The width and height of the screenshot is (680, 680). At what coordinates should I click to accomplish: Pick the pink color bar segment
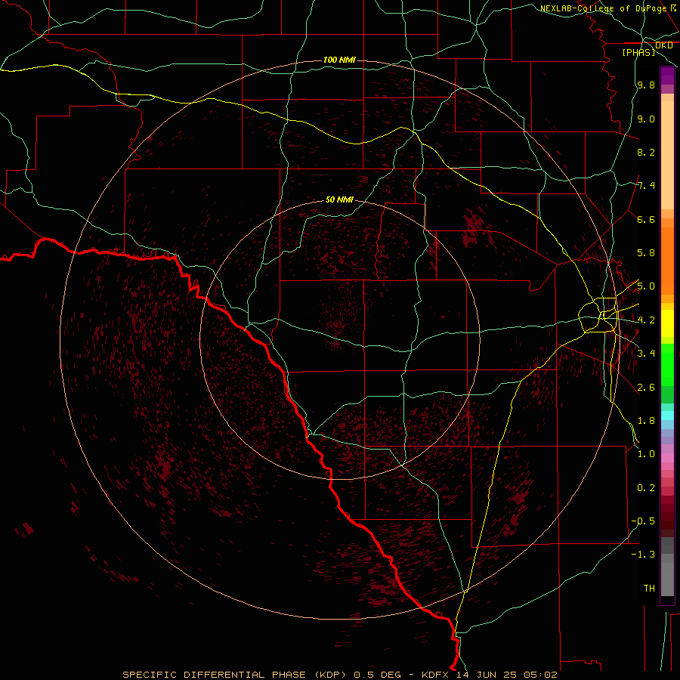[667, 458]
